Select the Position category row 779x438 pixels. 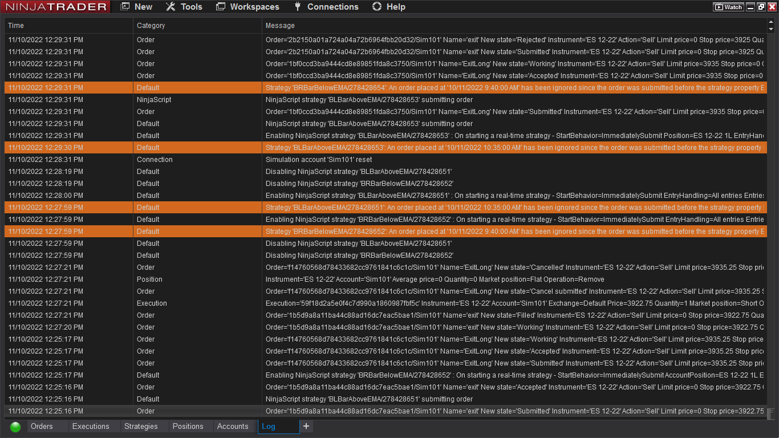click(x=386, y=279)
